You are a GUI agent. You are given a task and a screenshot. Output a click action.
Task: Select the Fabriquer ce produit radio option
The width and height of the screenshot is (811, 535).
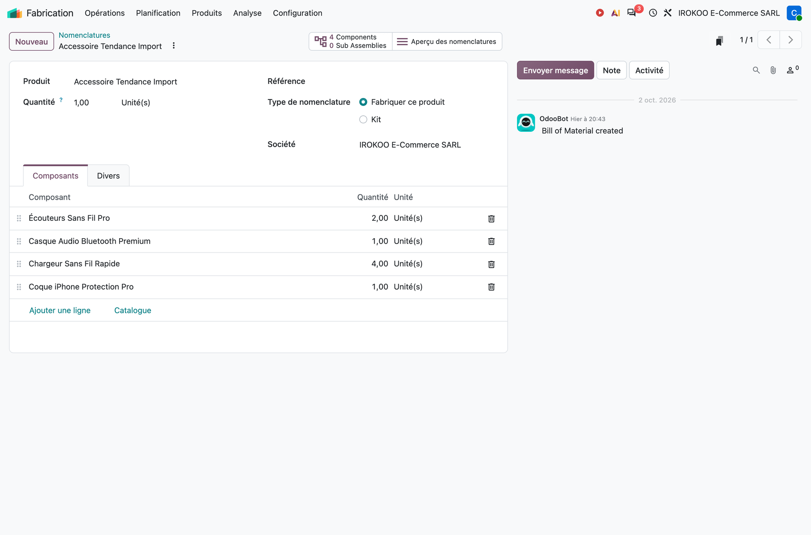pos(363,102)
